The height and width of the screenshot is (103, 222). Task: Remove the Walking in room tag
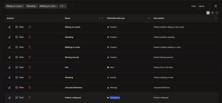pos(57,6)
